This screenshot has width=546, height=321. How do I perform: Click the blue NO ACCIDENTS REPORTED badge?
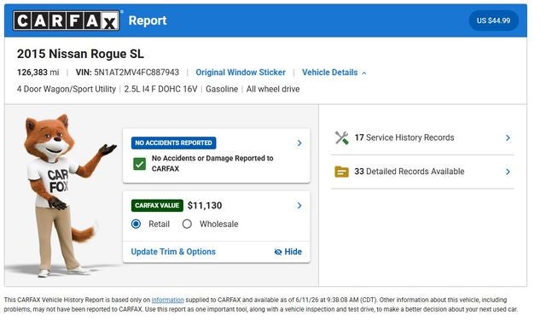pos(173,143)
